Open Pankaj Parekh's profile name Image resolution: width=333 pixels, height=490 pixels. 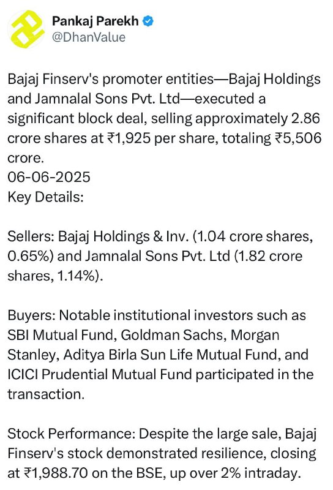[x=95, y=21]
